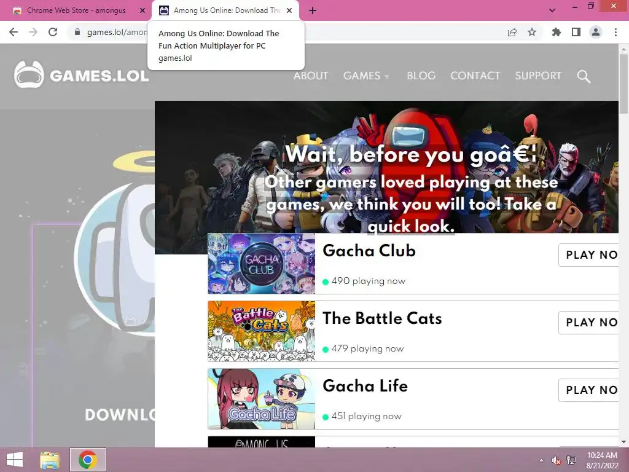Open the Chrome three-dot menu

click(x=615, y=32)
